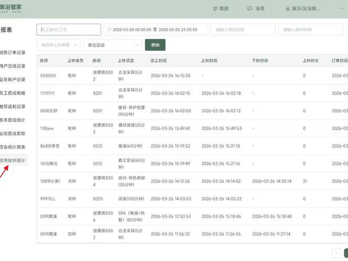Click project cell 推油(60分钟)
The width and height of the screenshot is (348, 261).
tap(130, 146)
